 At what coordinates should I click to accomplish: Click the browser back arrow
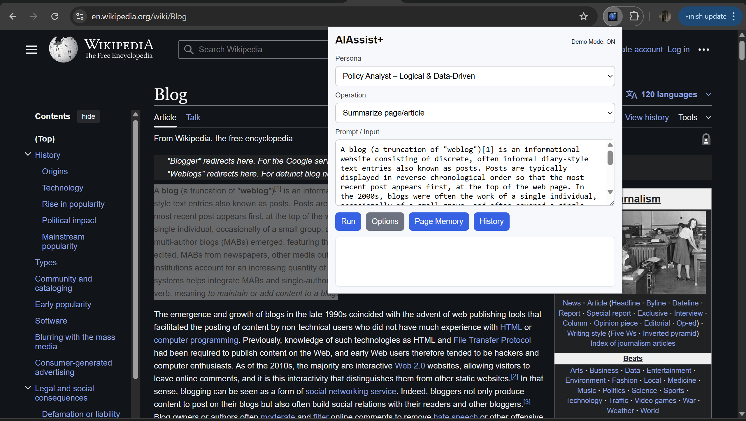click(13, 16)
